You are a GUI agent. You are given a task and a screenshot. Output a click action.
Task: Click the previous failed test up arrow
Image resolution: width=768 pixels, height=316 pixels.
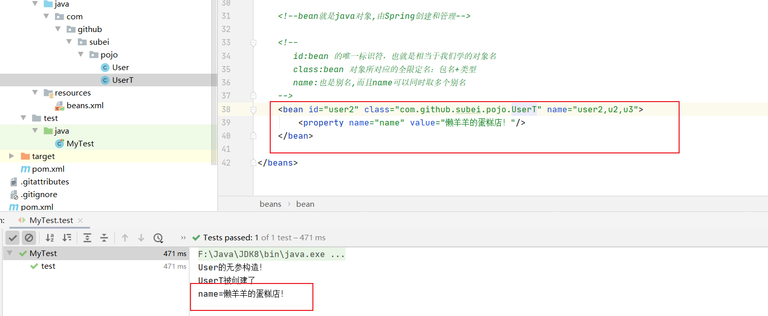pyautogui.click(x=125, y=238)
